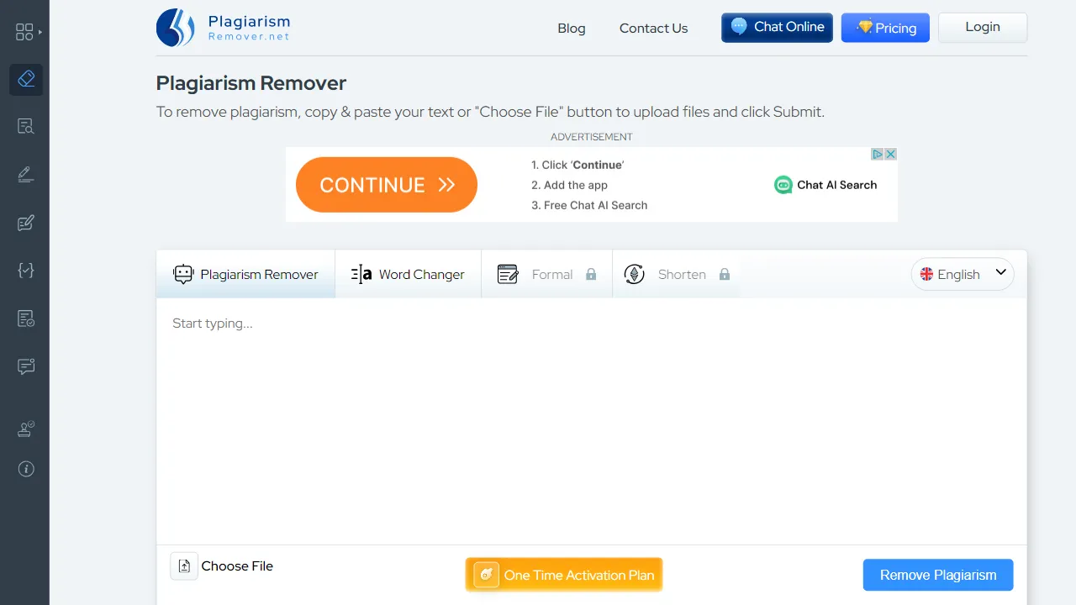Open the pen underline writing tool icon

coord(26,175)
